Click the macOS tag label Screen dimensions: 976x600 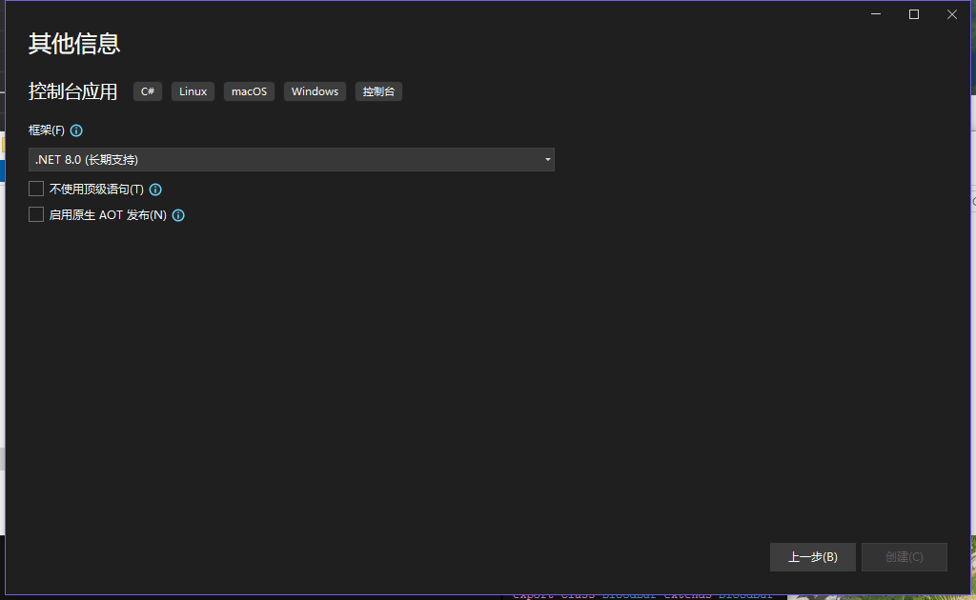249,91
